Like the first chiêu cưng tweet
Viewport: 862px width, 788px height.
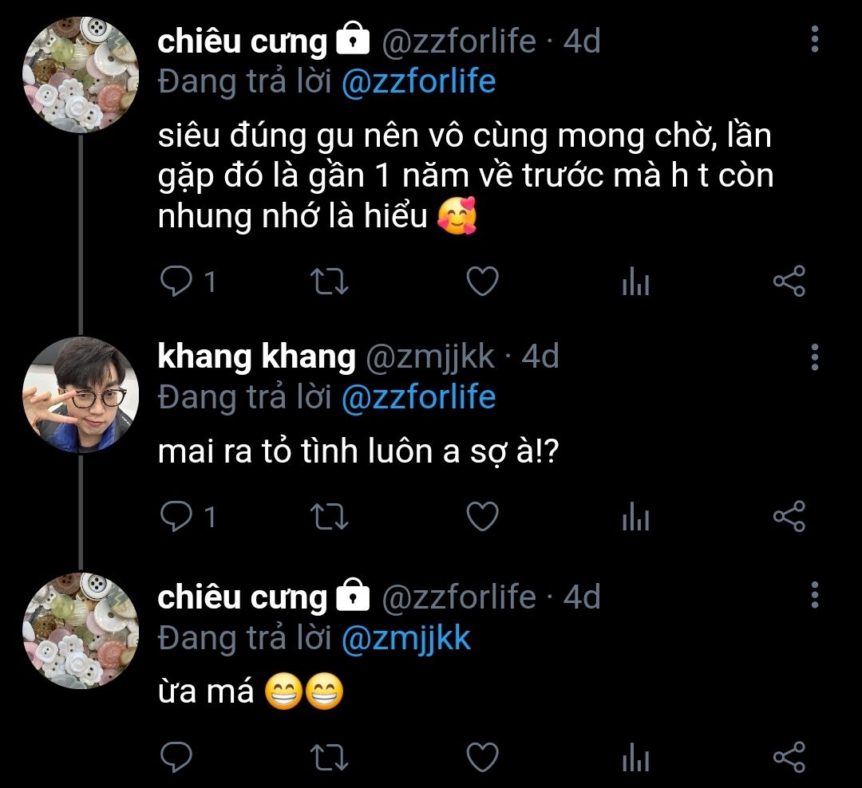click(x=482, y=282)
